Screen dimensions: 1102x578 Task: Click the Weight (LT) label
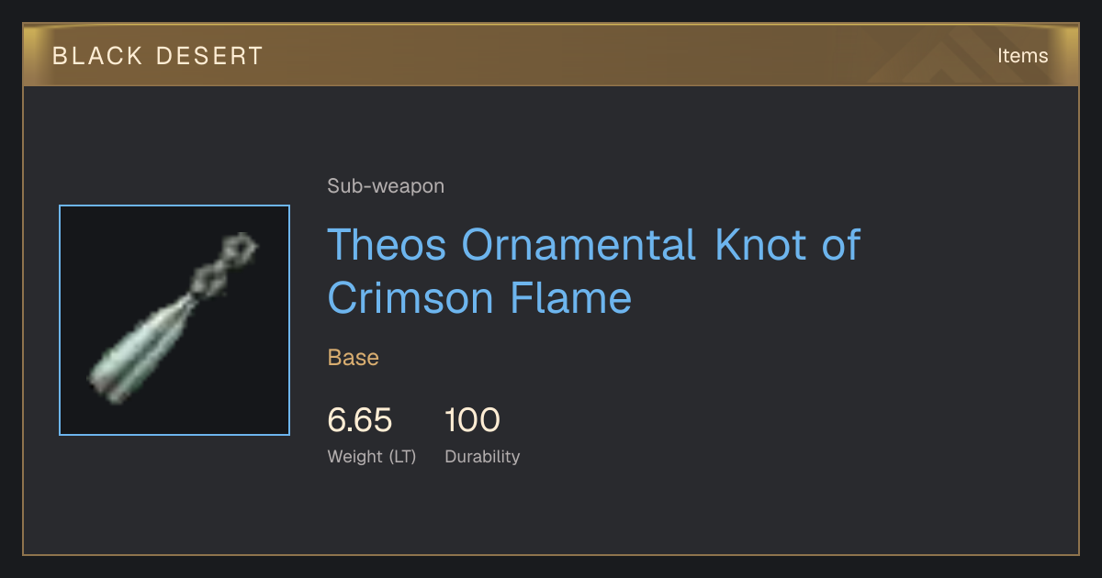click(372, 456)
